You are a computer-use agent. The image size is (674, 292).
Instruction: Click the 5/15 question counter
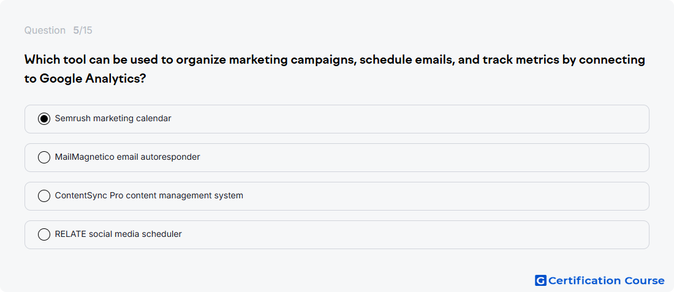click(x=83, y=31)
